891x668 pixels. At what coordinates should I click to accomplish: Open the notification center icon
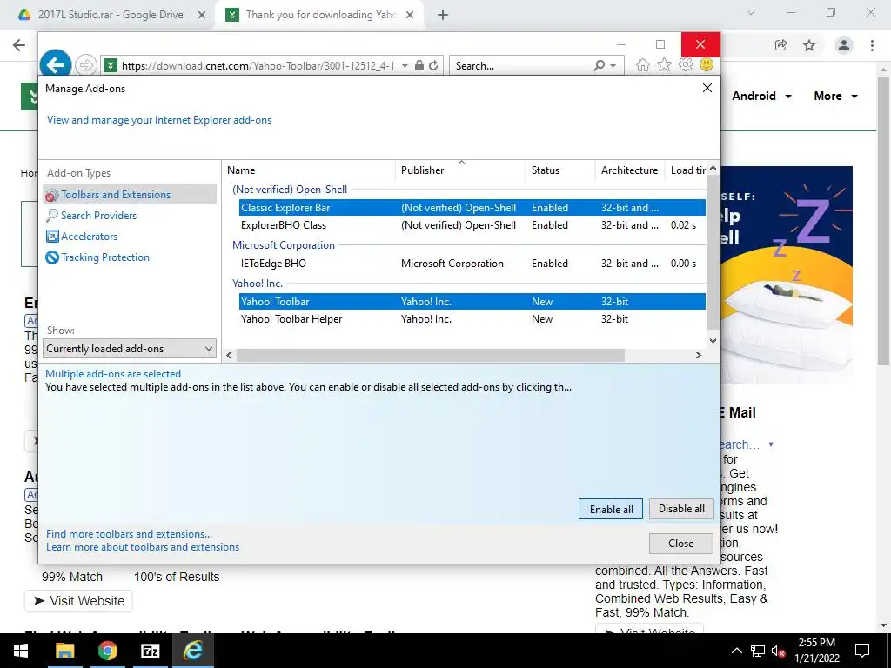click(x=862, y=651)
